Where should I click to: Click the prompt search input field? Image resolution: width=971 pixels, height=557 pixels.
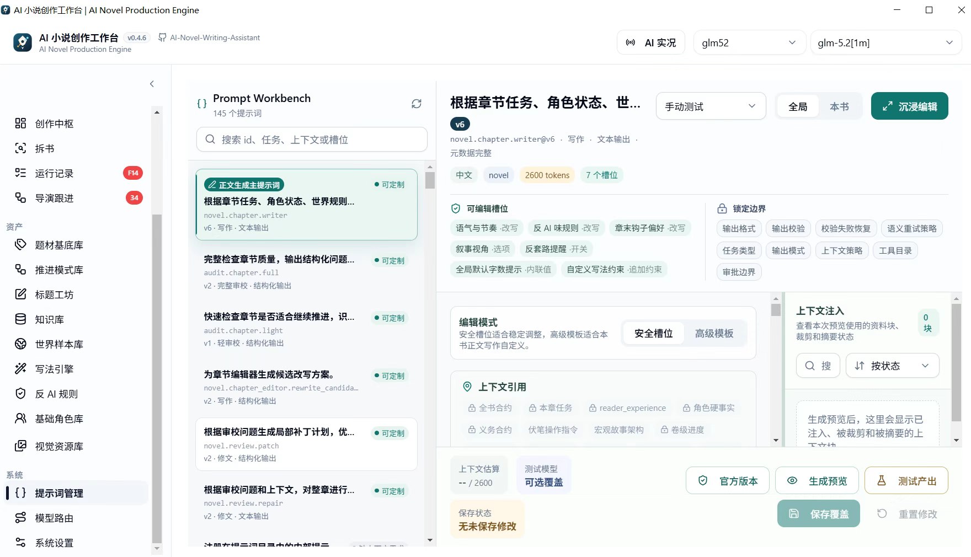(x=312, y=140)
